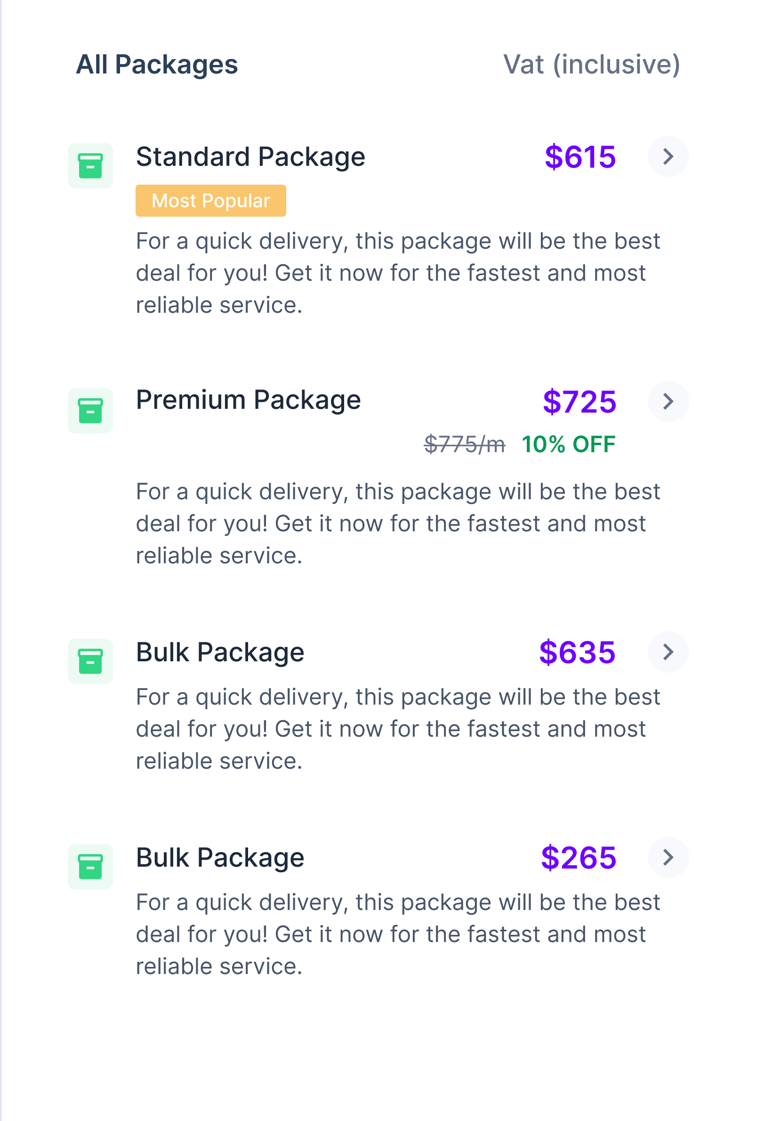Click the Standard Package description text
Screen dimensions: 757x1121
[x=398, y=273]
